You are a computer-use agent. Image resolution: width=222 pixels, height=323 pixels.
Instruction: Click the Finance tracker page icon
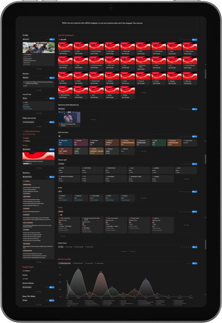[184, 51]
